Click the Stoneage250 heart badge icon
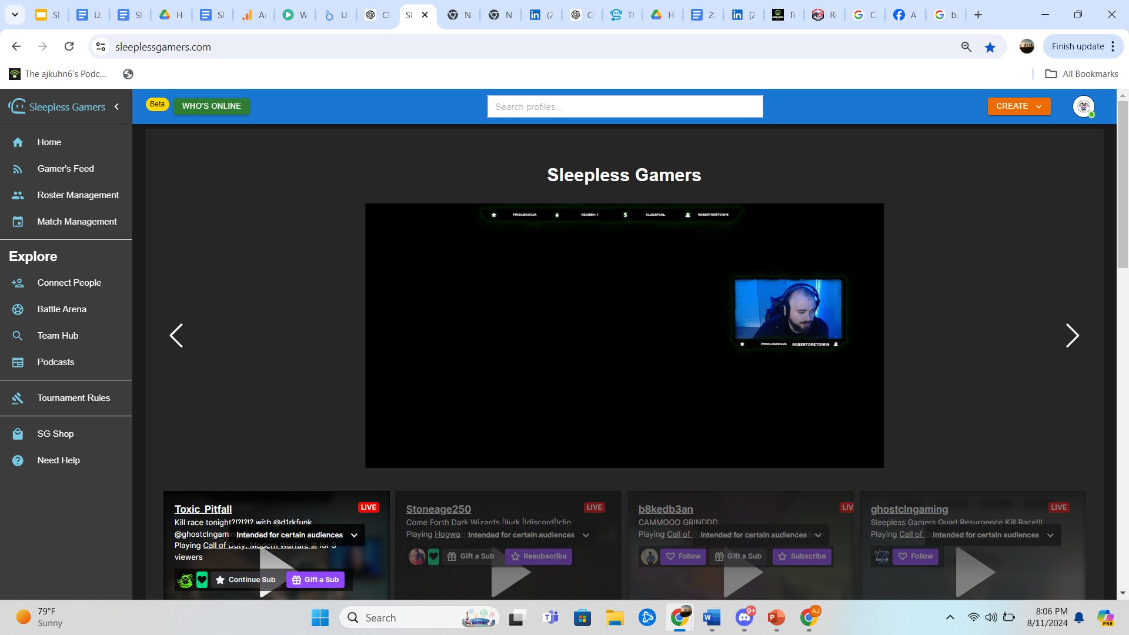Viewport: 1129px width, 635px height. (433, 556)
